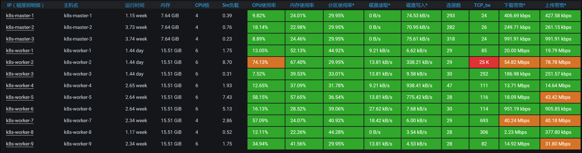Open the k8s-master-3 detail link
Screen dimensions: 582x153
(x=20, y=39)
